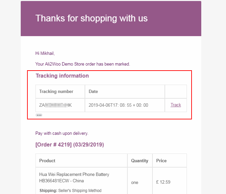Click the £ 12.59 price
The image size is (226, 194).
pos(163,183)
